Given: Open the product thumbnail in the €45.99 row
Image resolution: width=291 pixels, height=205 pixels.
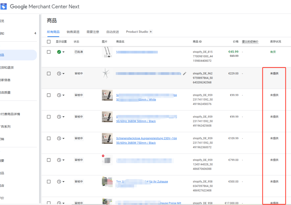Looking at the screenshot, I should pyautogui.click(x=107, y=52).
